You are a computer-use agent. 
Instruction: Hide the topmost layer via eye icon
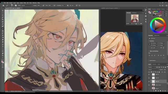(149, 74)
